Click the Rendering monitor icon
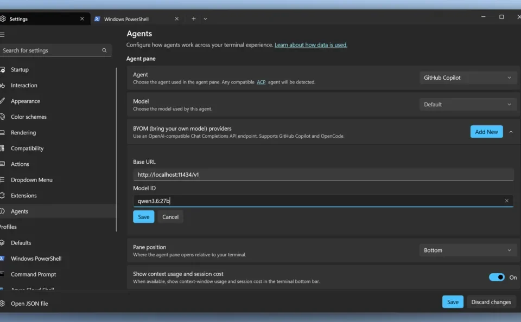Screen dimensions: 521x322 pos(2,132)
